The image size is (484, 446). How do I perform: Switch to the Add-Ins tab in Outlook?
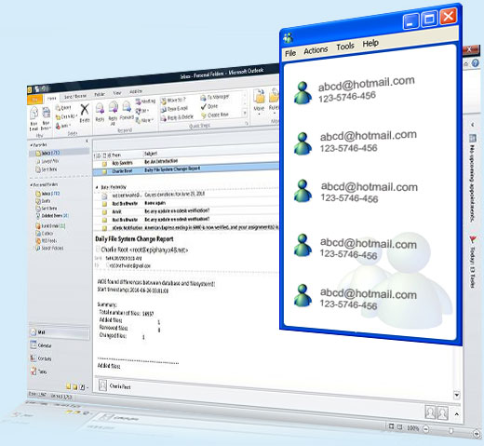[x=136, y=91]
